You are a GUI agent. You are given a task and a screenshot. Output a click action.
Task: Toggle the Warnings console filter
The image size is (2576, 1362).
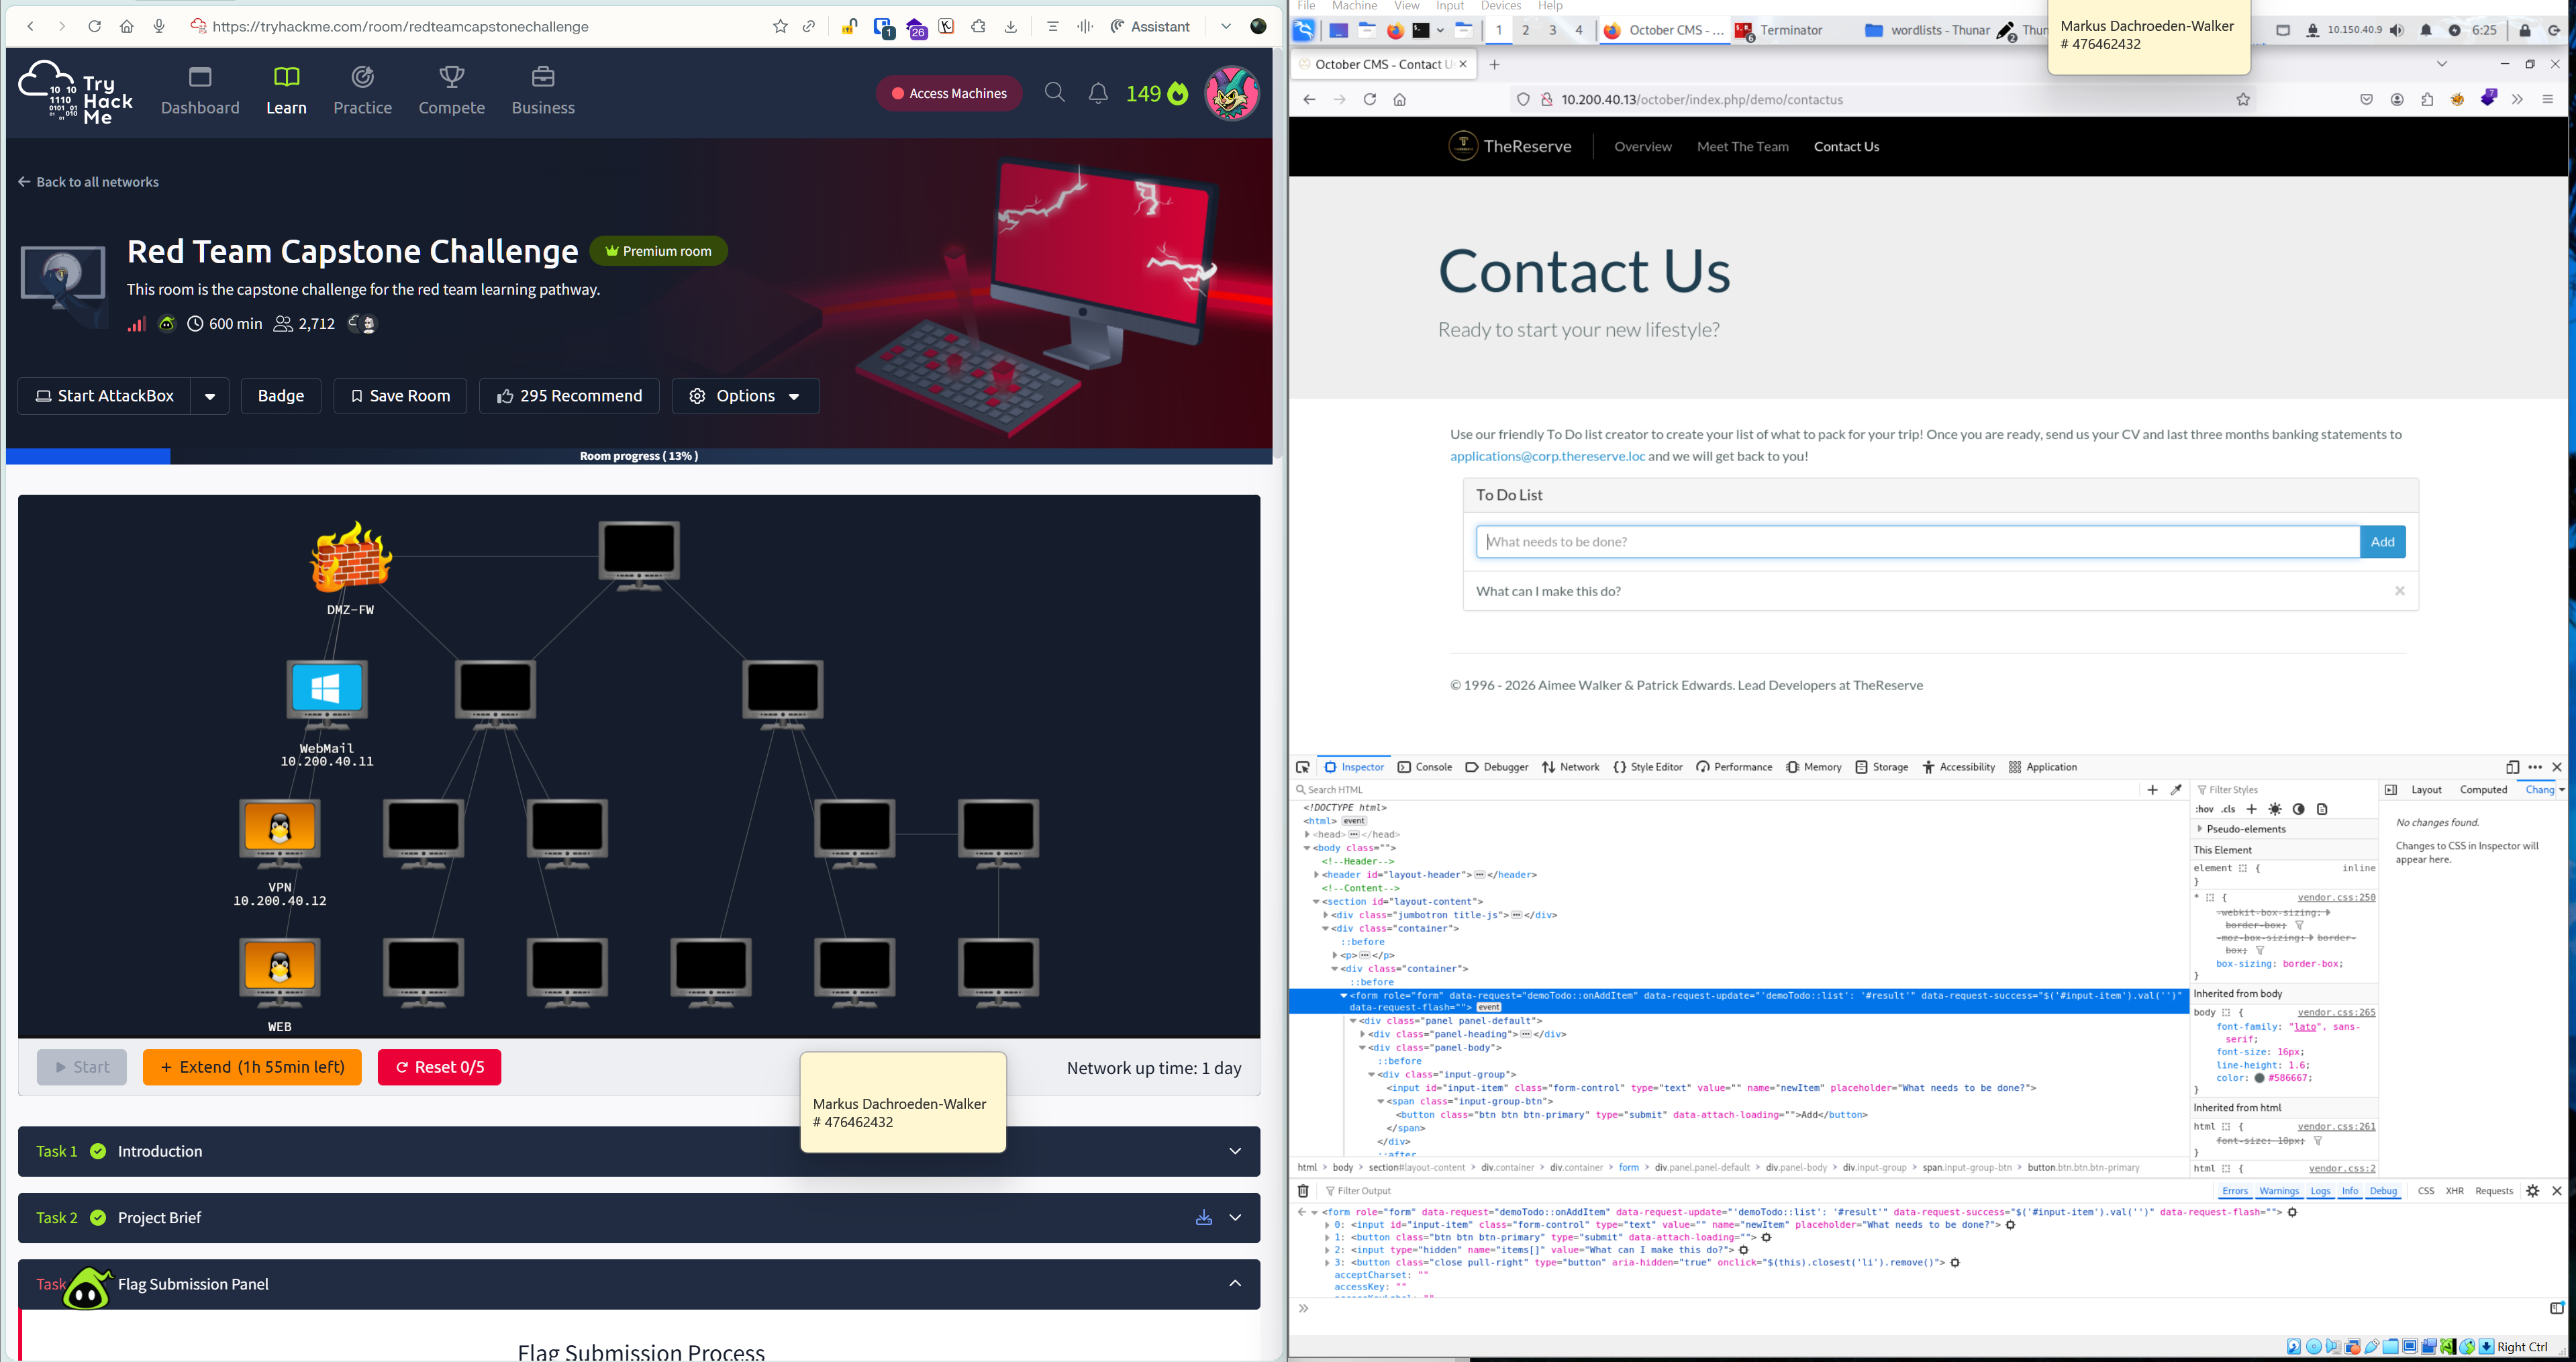click(x=2279, y=1191)
